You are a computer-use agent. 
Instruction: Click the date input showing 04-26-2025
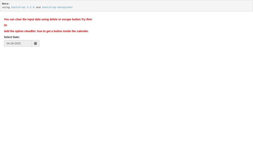18,43
